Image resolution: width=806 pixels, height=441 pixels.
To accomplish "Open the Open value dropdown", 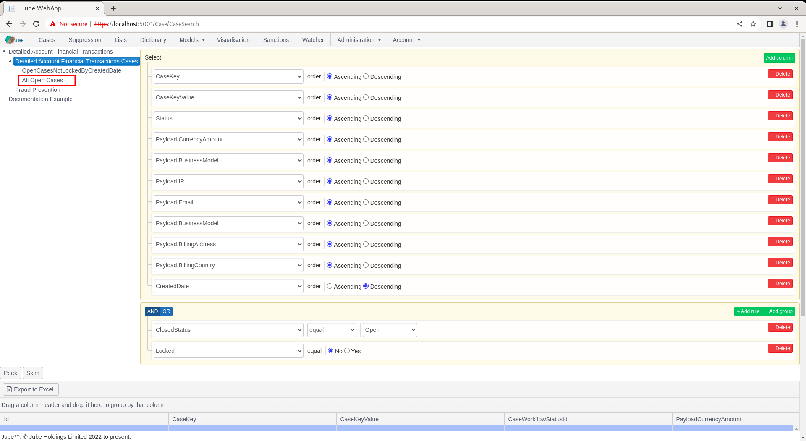I will pos(390,330).
